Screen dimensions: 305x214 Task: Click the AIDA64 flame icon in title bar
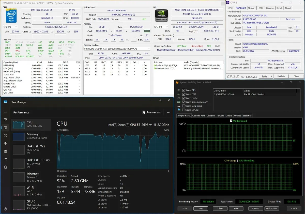[177, 82]
